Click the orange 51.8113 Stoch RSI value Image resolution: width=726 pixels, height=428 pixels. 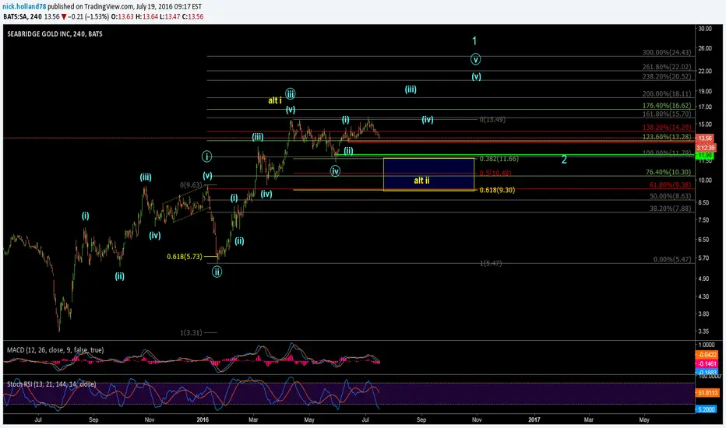point(707,393)
